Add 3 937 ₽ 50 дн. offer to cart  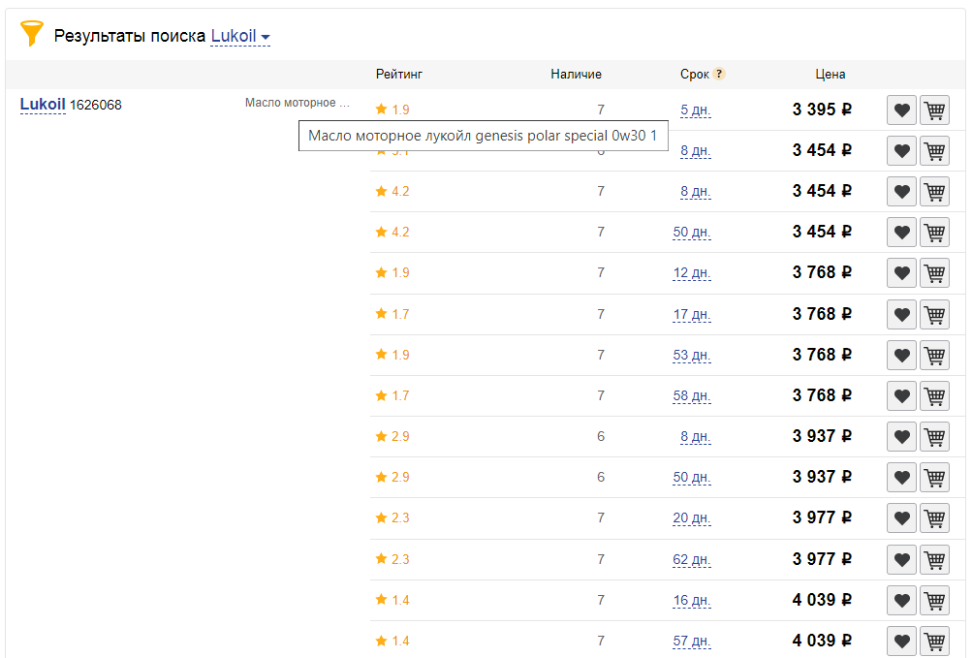[935, 478]
